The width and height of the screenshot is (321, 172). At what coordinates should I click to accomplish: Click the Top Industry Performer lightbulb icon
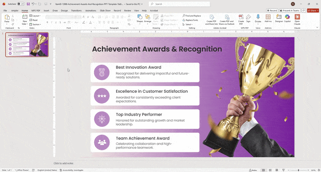tap(102, 119)
